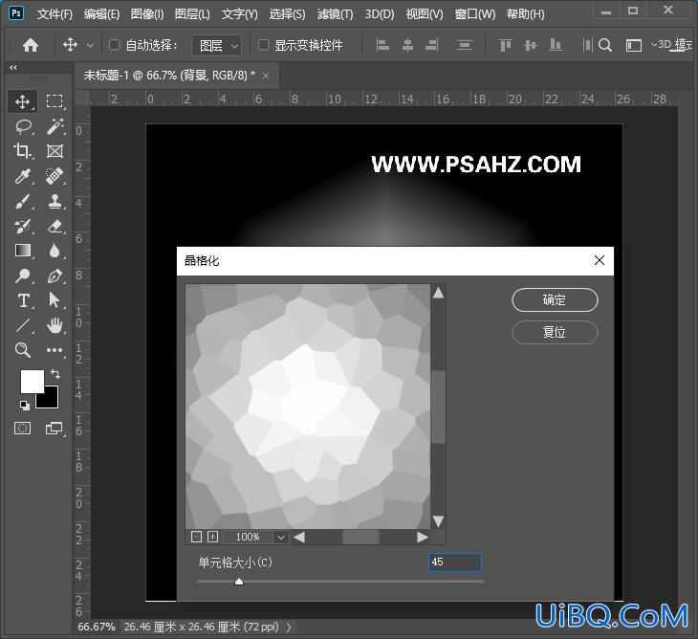Enable the 自动选择 checkbox
Viewport: 698px width, 639px height.
tap(115, 45)
